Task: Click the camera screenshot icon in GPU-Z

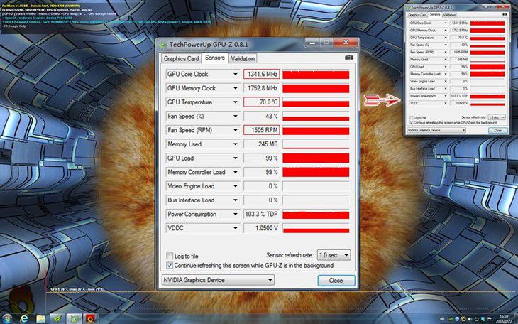Action: (349, 58)
